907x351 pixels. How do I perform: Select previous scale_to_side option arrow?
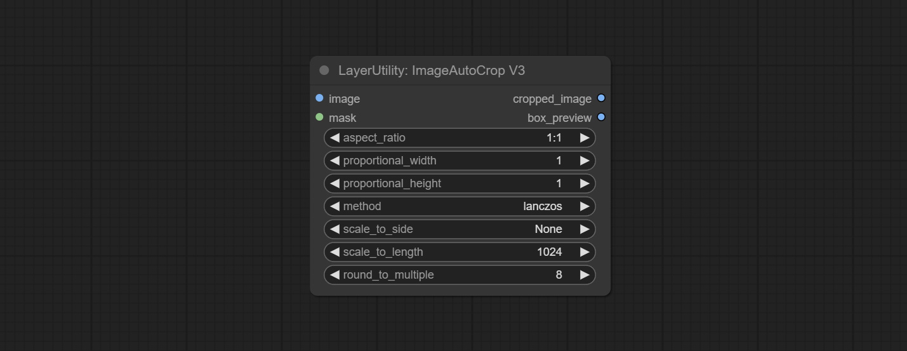click(334, 229)
